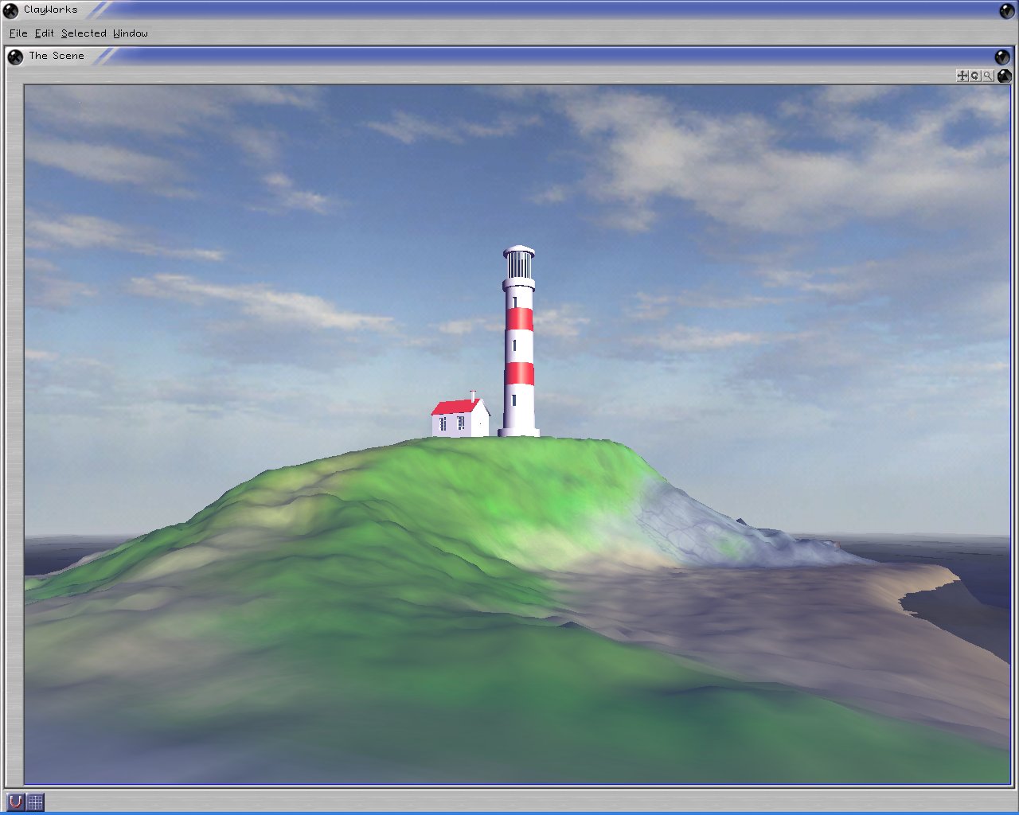The width and height of the screenshot is (1019, 815).
Task: Select the pan view tool icon
Action: coord(962,76)
